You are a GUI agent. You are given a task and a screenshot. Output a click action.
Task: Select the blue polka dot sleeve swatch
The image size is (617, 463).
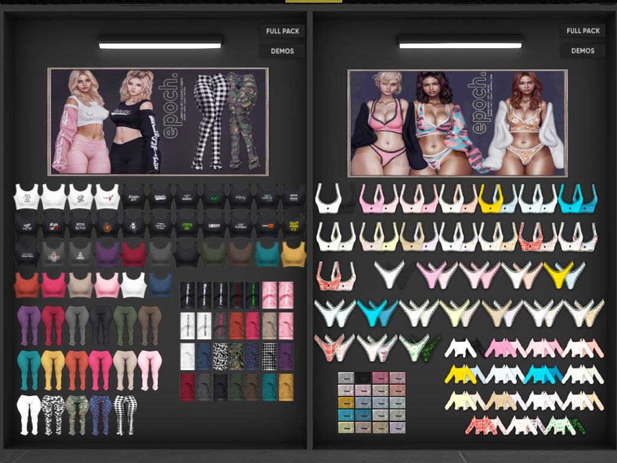coord(253,356)
